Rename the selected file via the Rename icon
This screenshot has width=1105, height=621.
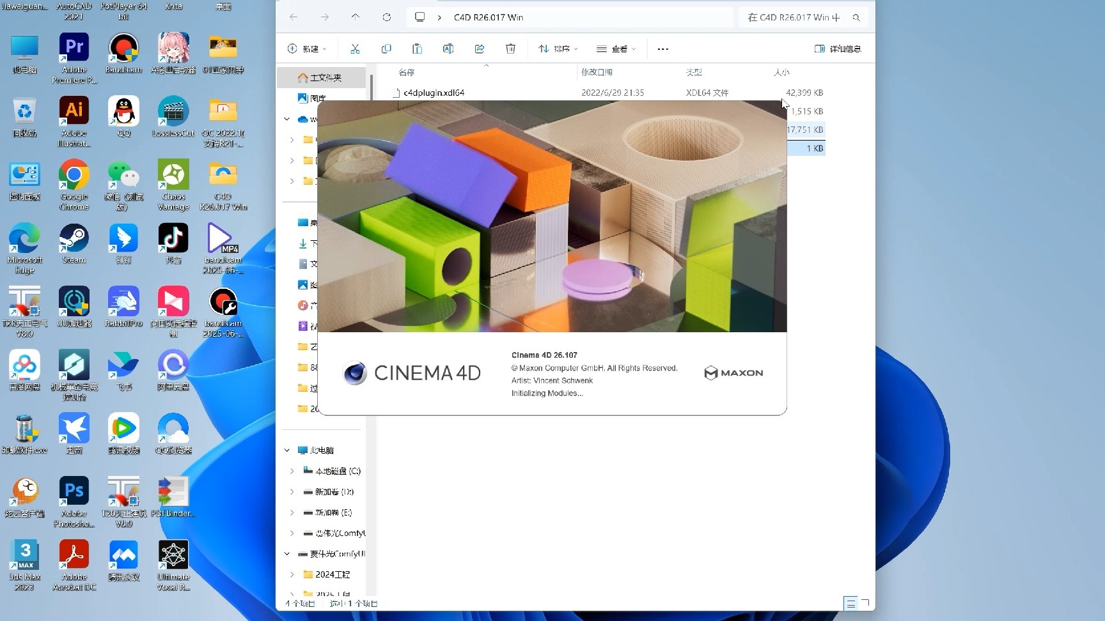click(448, 49)
